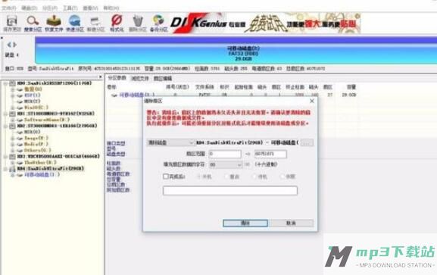This screenshot has height=275, width=437.
Task: Click the drive icon beside Win10(C:)
Action: point(20,108)
